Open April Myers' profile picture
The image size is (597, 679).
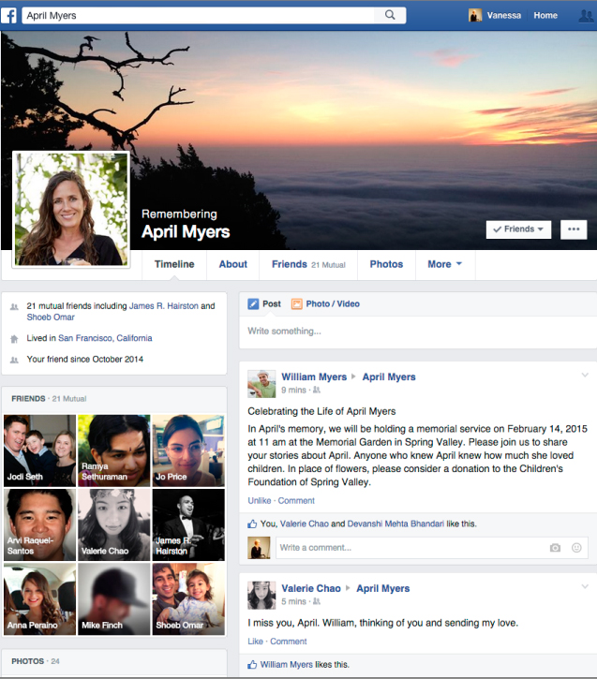[x=71, y=209]
